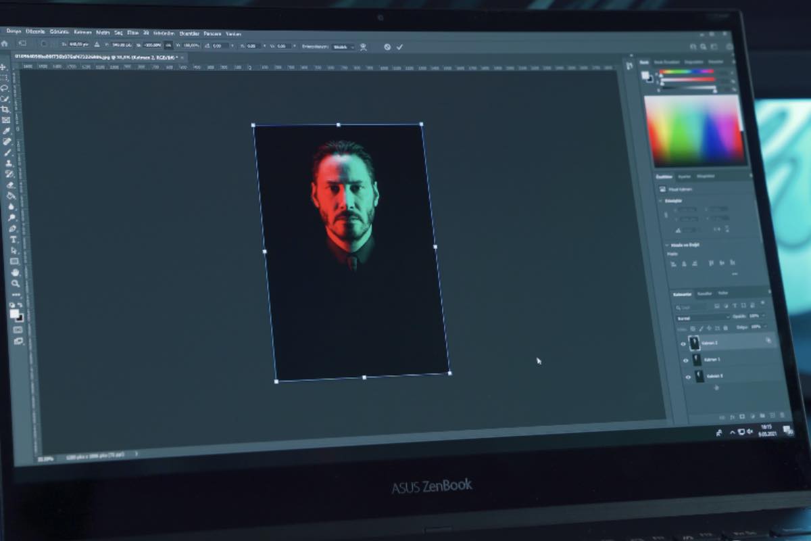Select the Pen tool
811x541 pixels.
tap(11, 228)
